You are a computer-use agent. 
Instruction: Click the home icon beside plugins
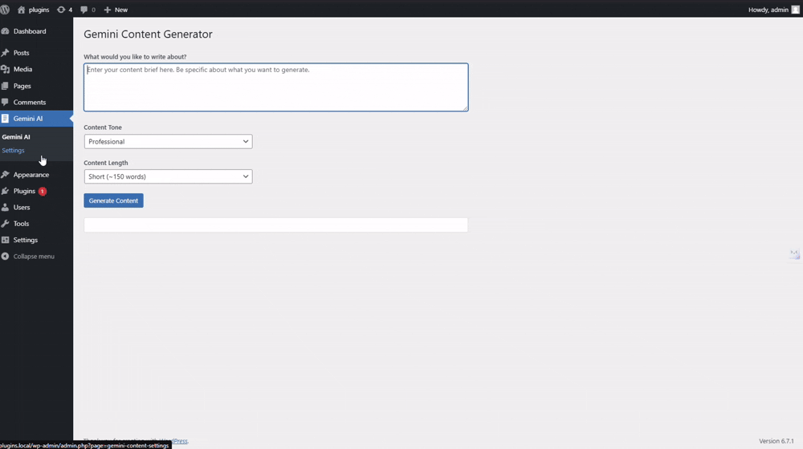pyautogui.click(x=21, y=10)
